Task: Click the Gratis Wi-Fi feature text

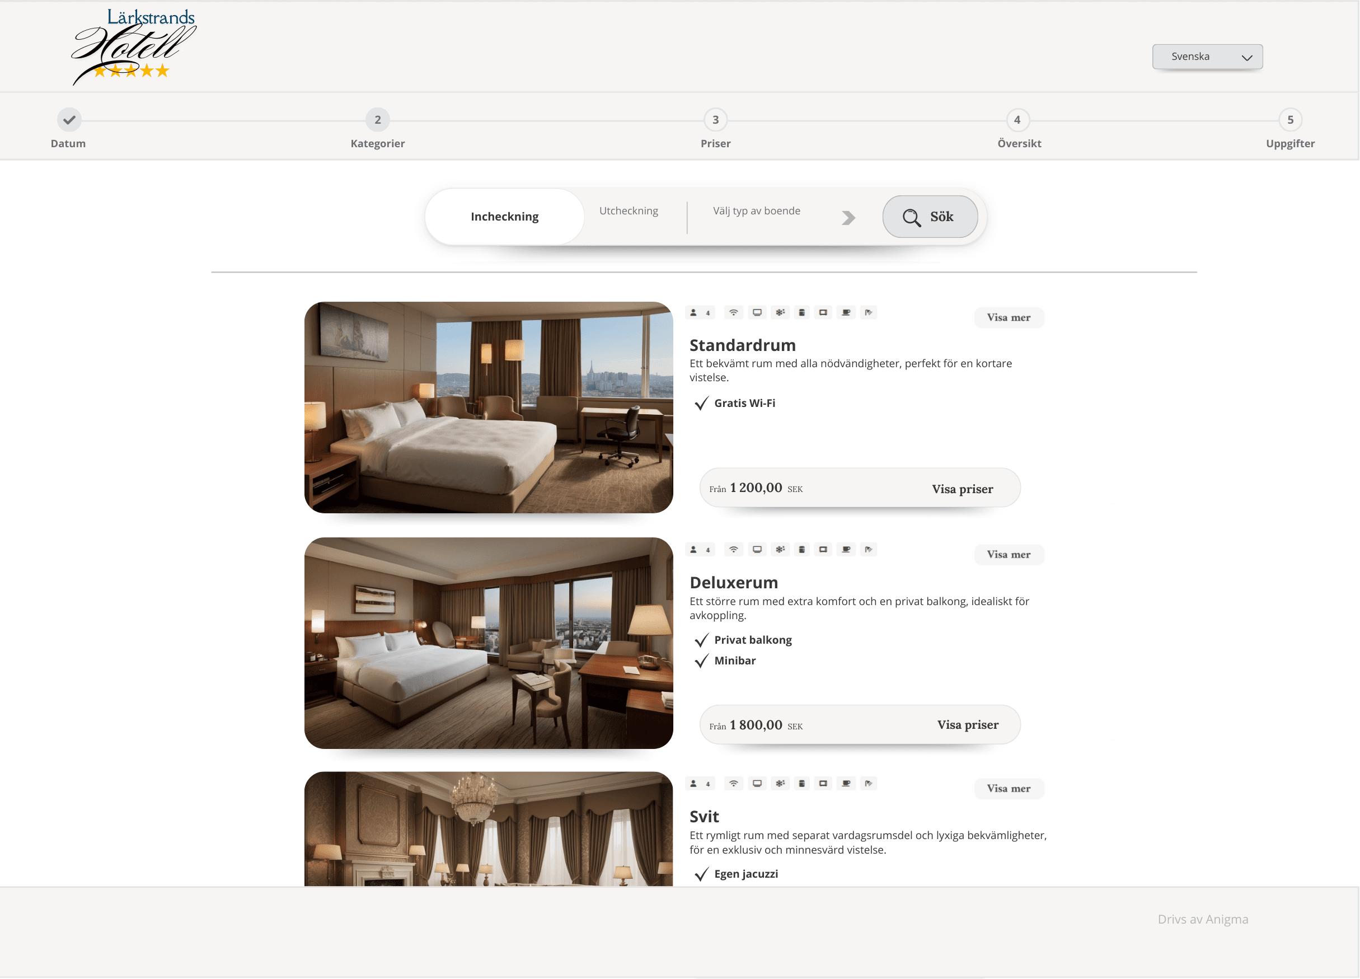Action: pyautogui.click(x=744, y=403)
